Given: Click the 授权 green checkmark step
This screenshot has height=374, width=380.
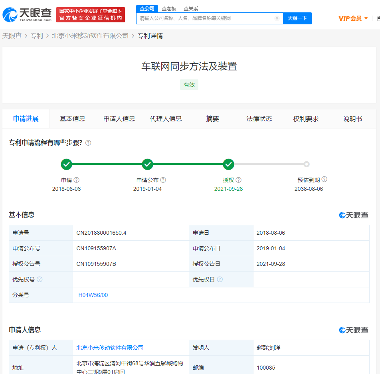Looking at the screenshot, I should 228,164.
